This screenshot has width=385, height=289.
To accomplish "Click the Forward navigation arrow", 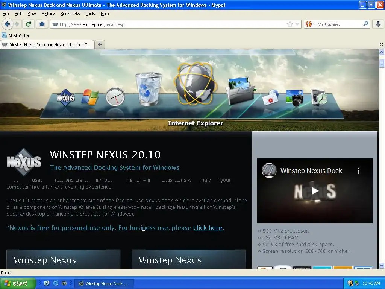I will pyautogui.click(x=17, y=24).
